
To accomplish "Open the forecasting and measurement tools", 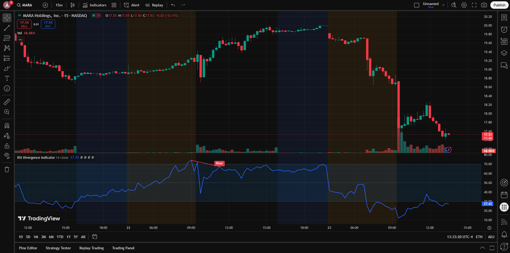I will 7,58.
